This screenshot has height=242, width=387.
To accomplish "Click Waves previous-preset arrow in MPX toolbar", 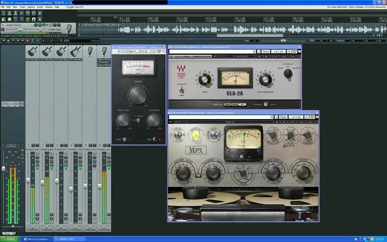I will click(x=277, y=122).
